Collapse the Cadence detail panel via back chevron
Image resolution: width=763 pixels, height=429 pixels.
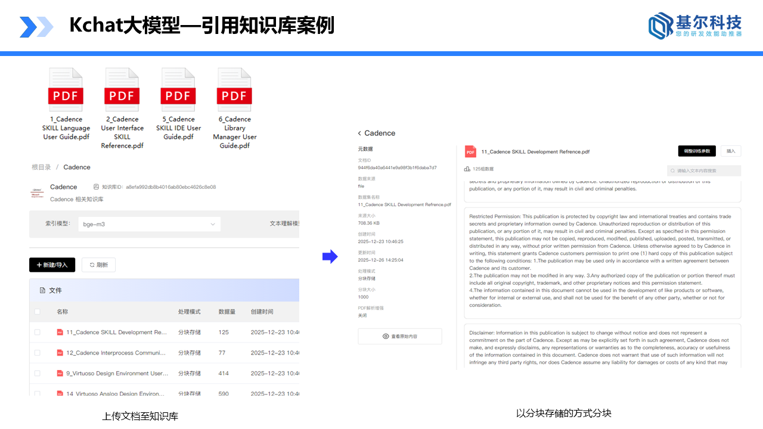360,133
